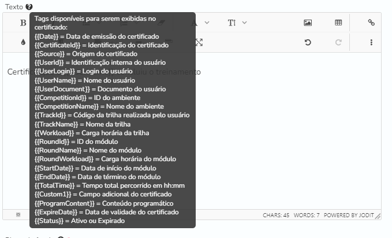Grab the editor resize handle corner

pyautogui.click(x=378, y=217)
